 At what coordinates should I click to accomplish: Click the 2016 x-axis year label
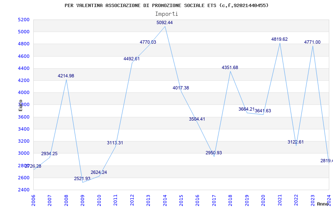click(197, 201)
